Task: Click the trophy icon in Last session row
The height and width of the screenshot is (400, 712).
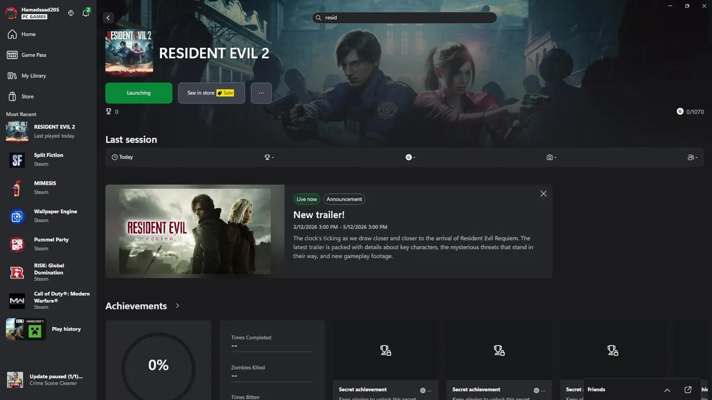Action: pos(267,157)
